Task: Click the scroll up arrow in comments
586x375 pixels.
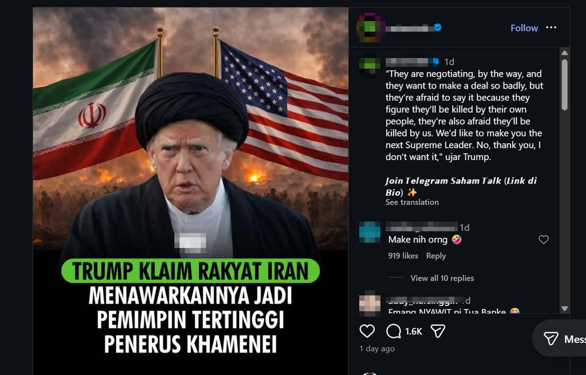Action: pyautogui.click(x=564, y=53)
